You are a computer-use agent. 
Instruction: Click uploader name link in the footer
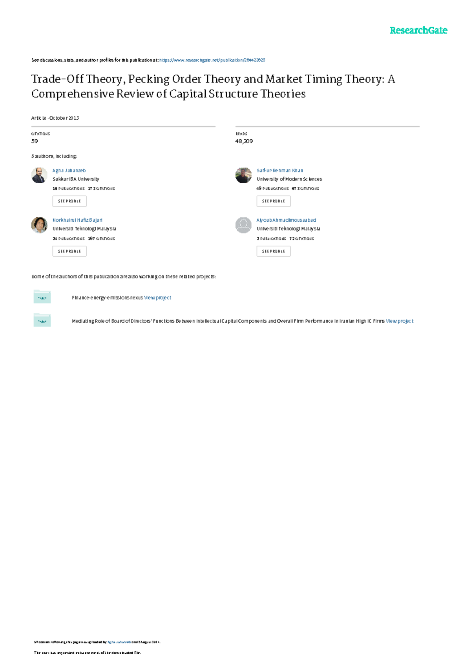[119, 642]
